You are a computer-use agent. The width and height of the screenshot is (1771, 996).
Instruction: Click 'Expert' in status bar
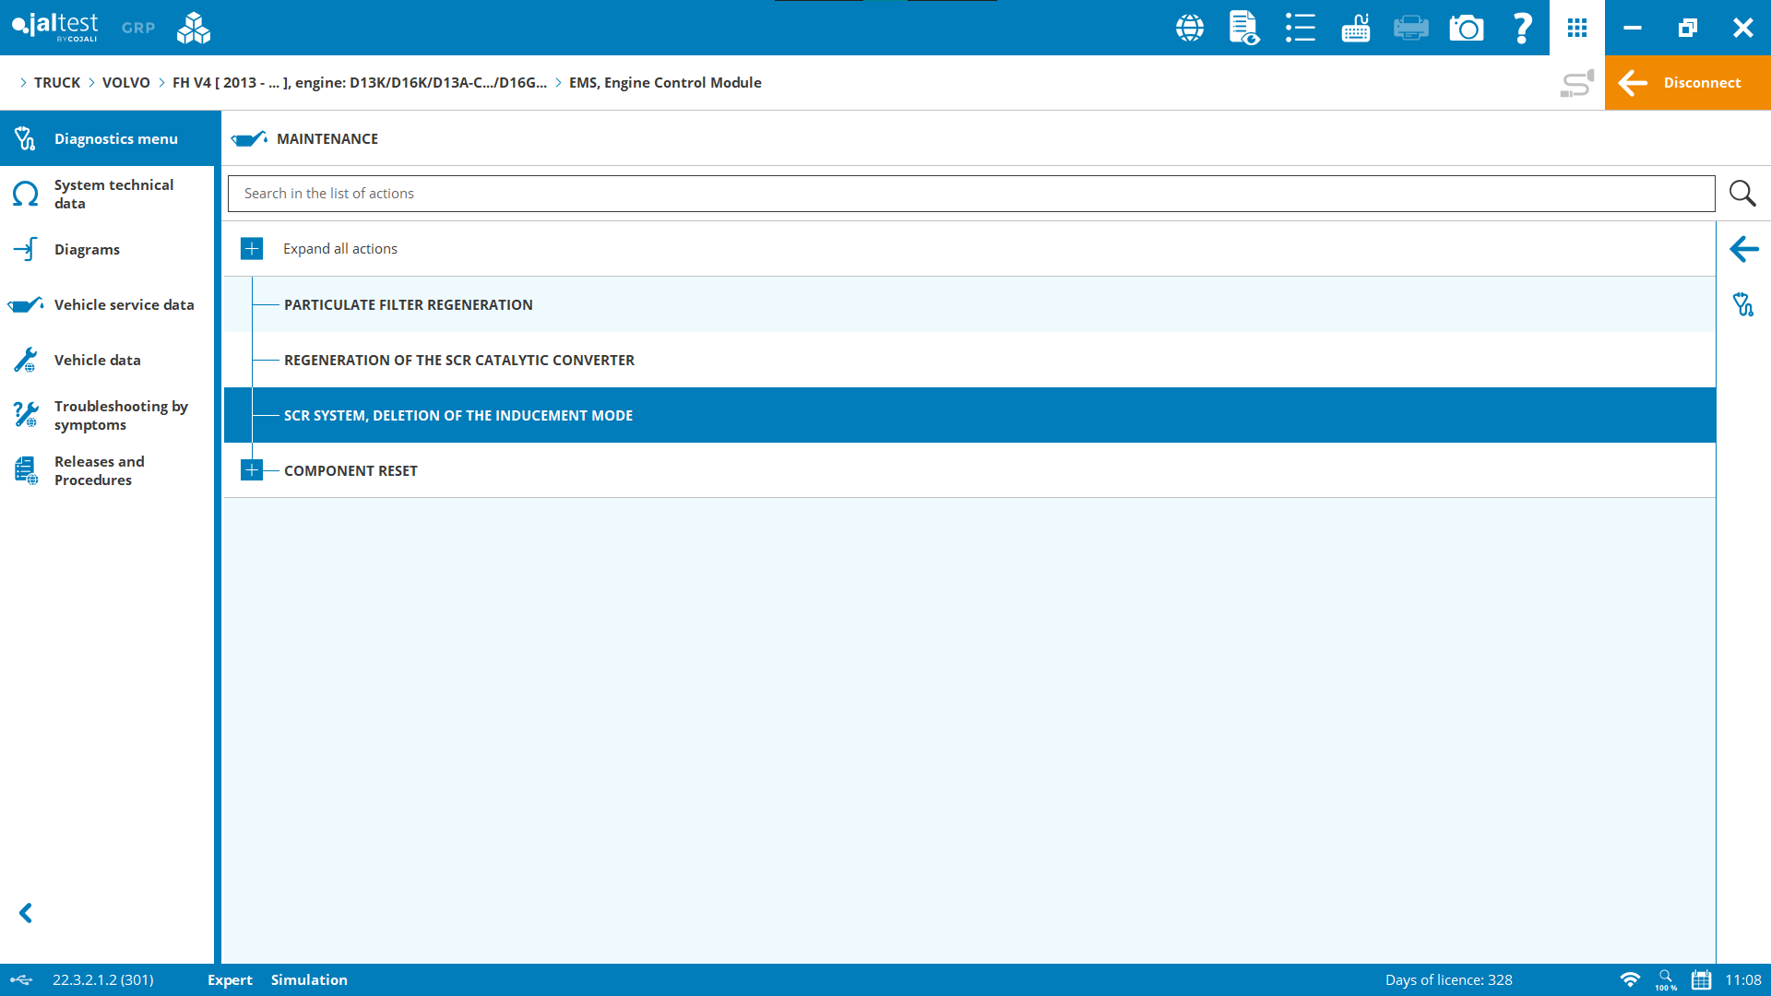[230, 979]
